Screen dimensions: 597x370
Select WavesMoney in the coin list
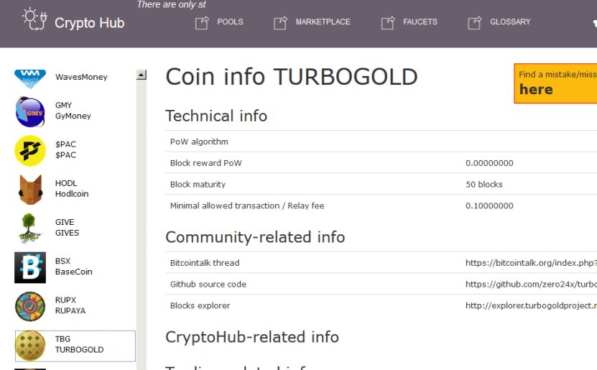(81, 77)
